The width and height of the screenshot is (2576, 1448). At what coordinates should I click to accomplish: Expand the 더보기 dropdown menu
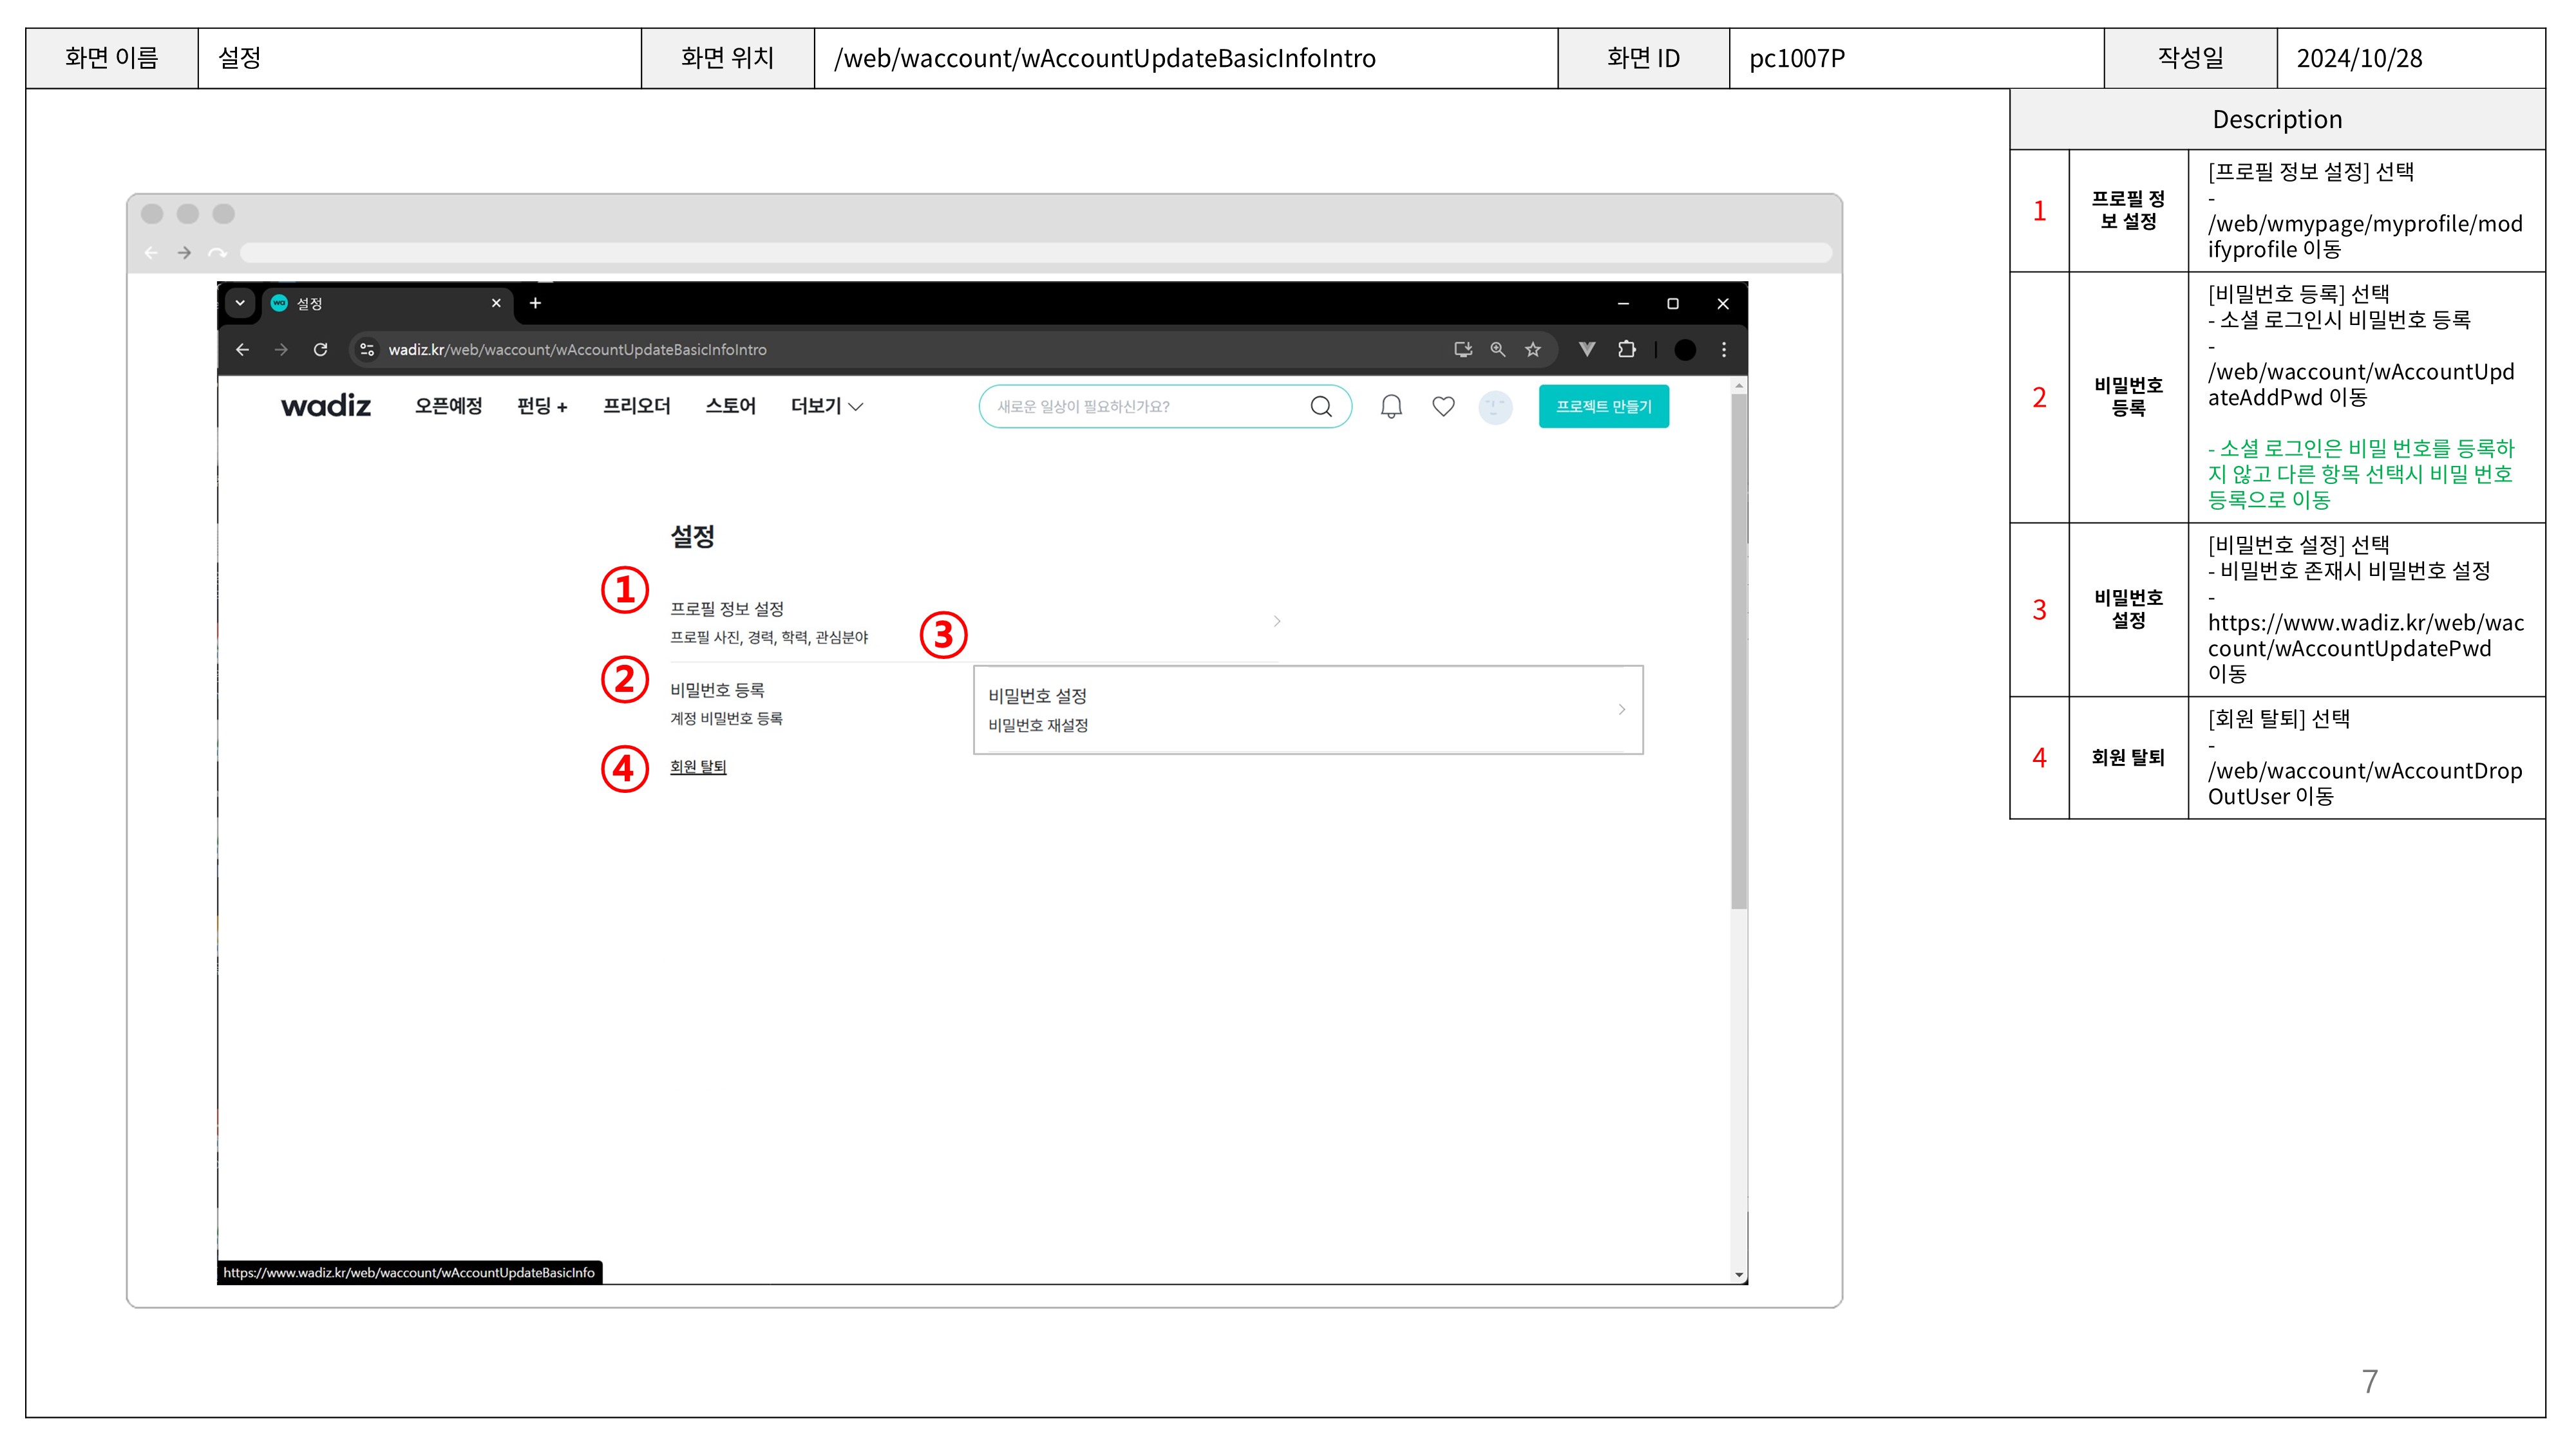pos(827,405)
